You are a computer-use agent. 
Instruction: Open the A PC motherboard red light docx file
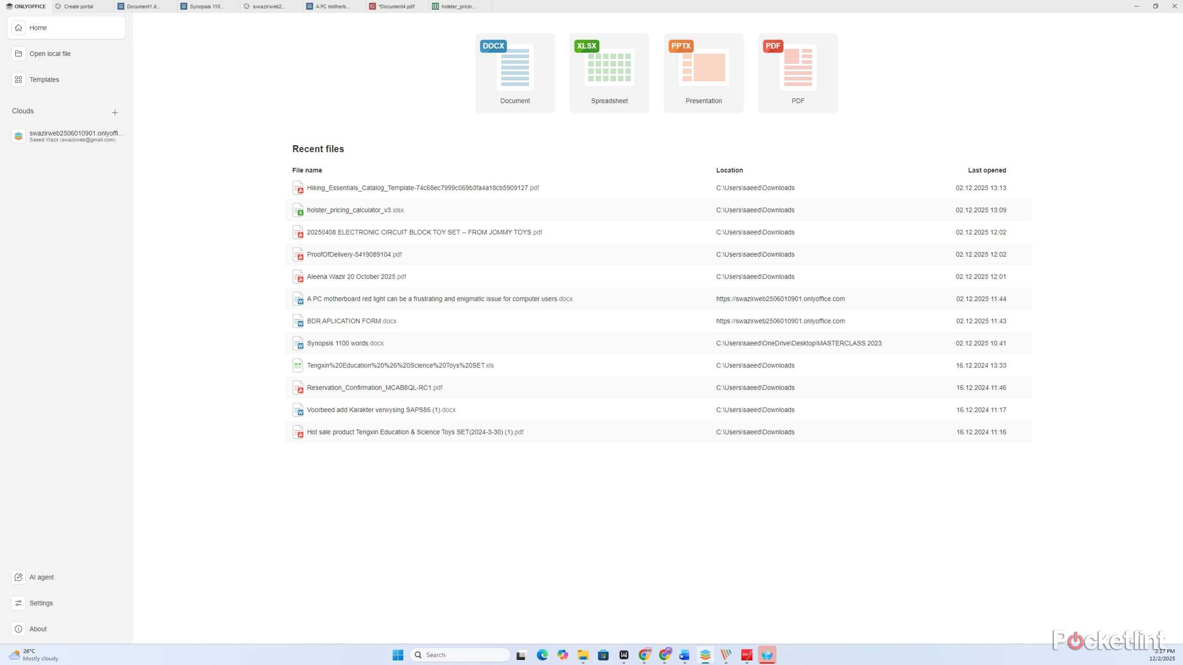tap(658, 299)
